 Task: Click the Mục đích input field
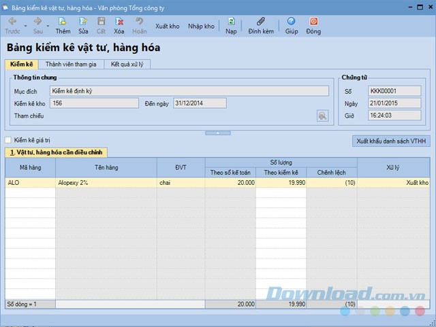click(189, 90)
